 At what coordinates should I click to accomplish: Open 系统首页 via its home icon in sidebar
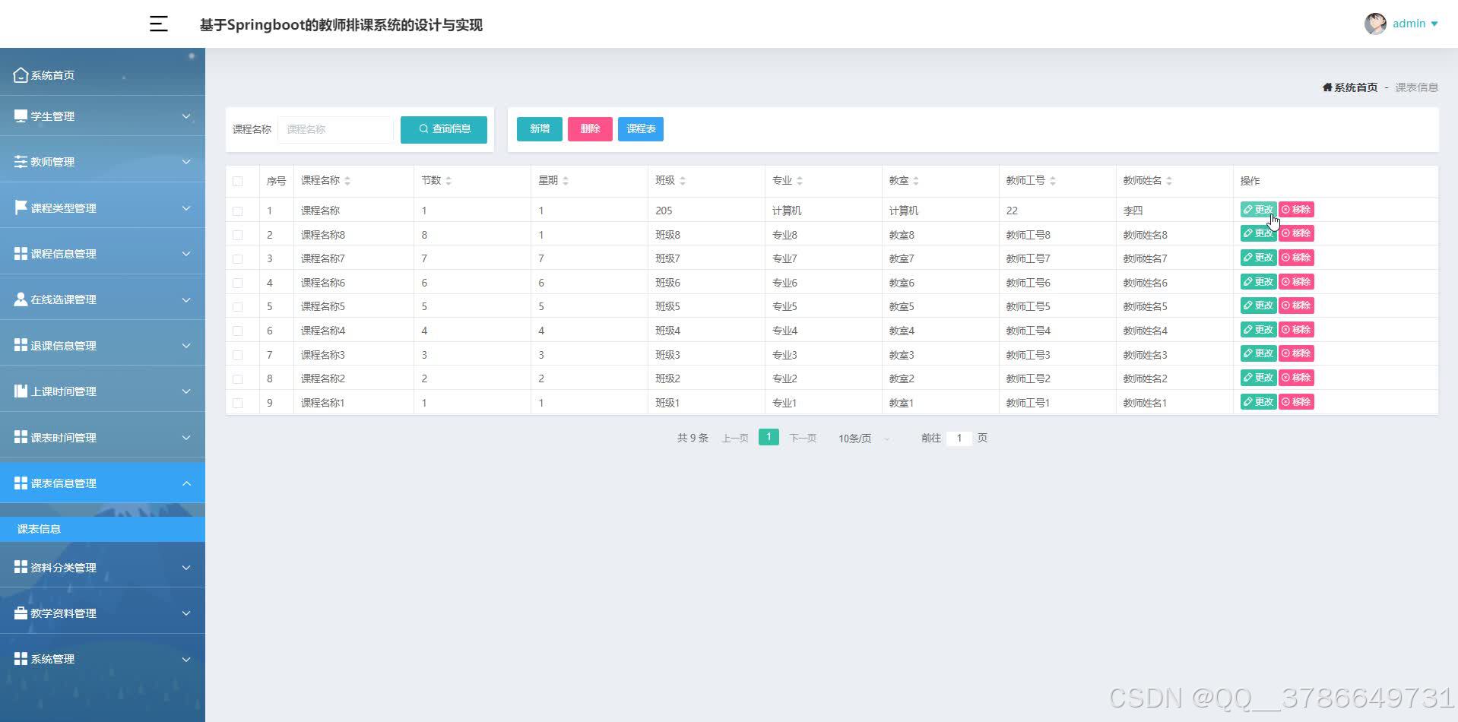tap(21, 74)
